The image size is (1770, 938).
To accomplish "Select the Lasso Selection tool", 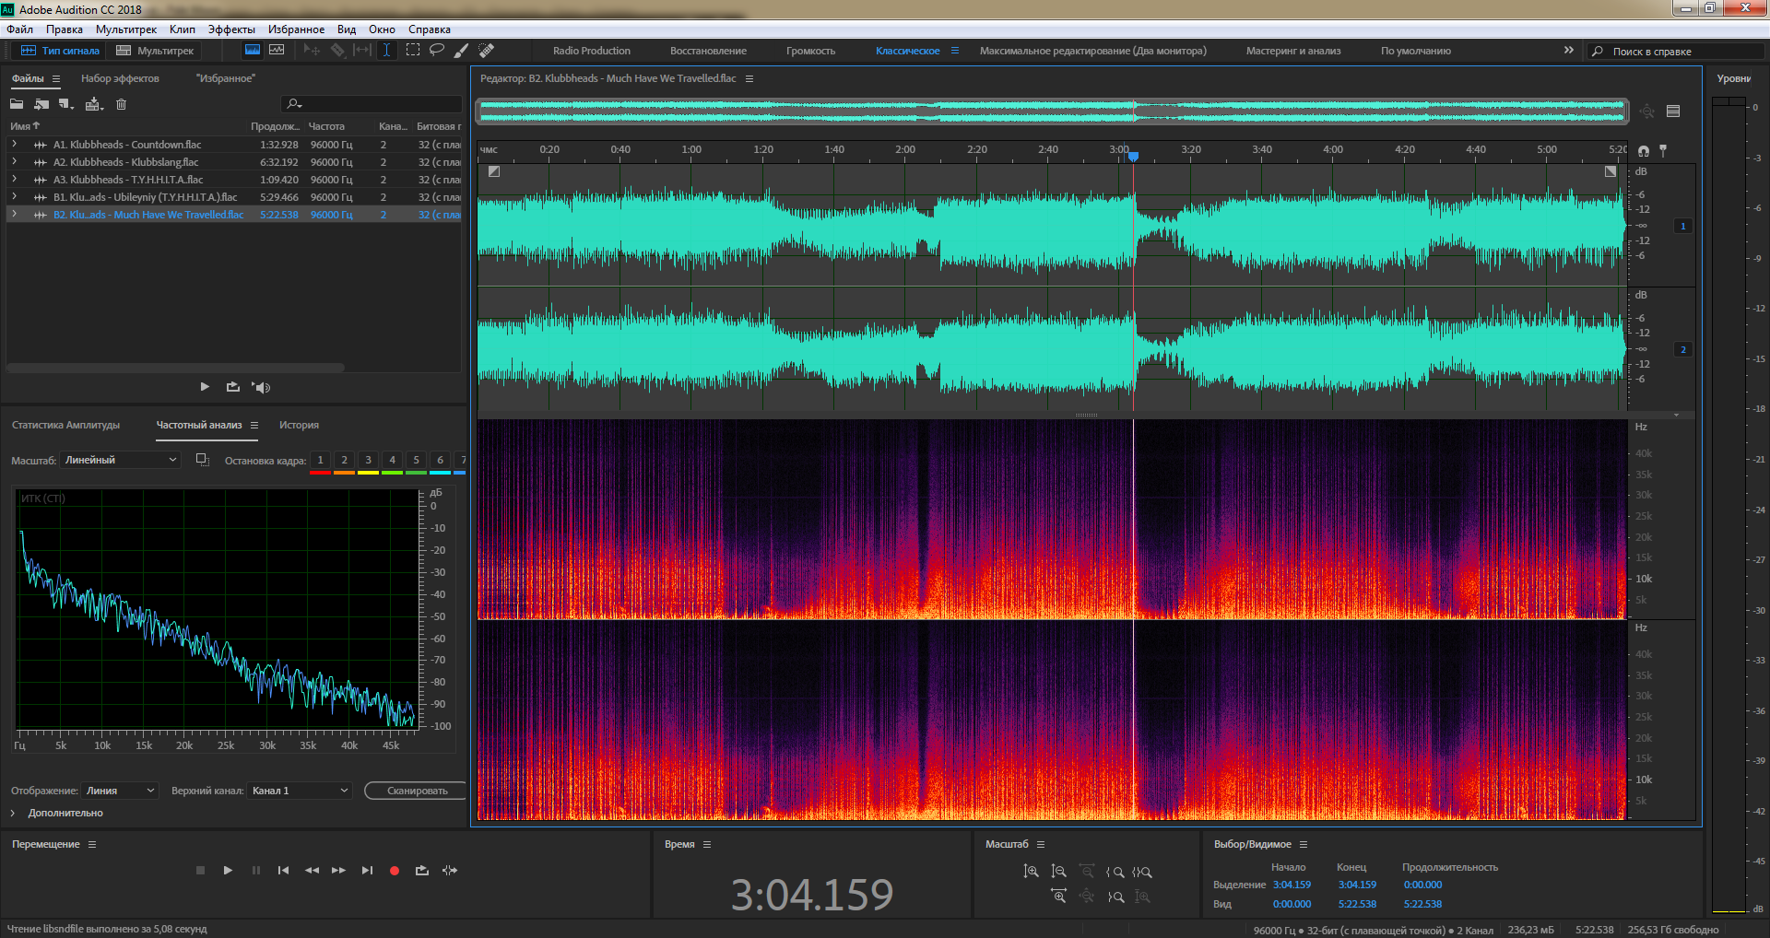I will coord(437,51).
